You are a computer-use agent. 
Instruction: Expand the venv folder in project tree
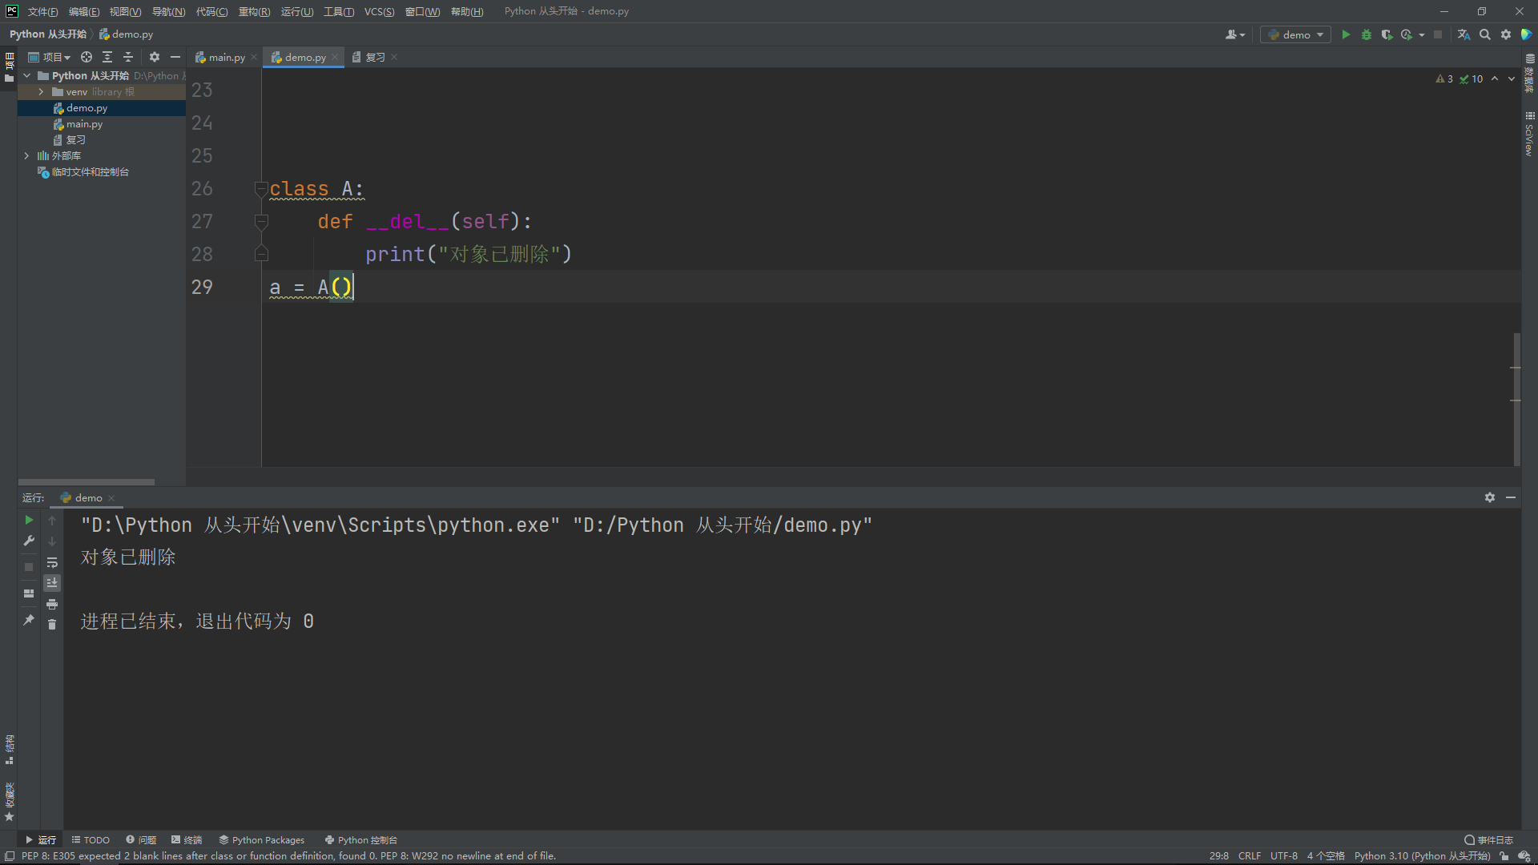point(41,92)
